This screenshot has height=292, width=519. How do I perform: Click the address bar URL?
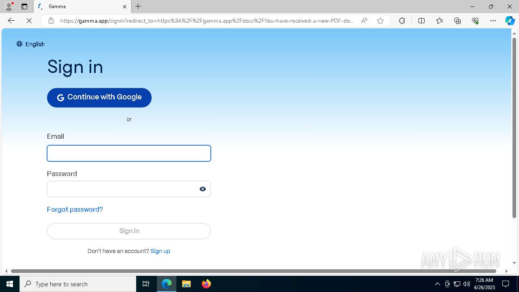(207, 21)
